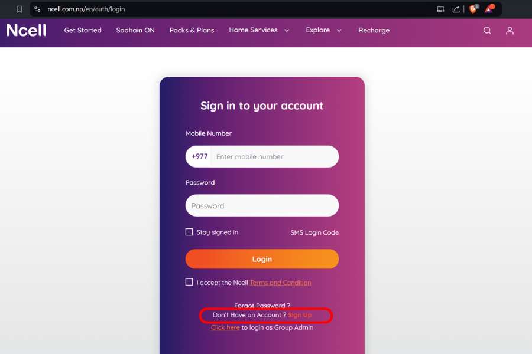Open site settings icon in address bar

point(37,9)
